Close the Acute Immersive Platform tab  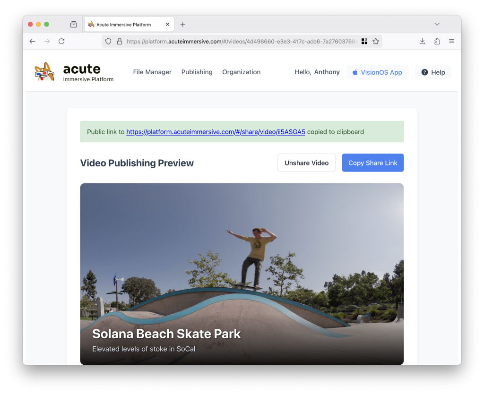pyautogui.click(x=167, y=25)
